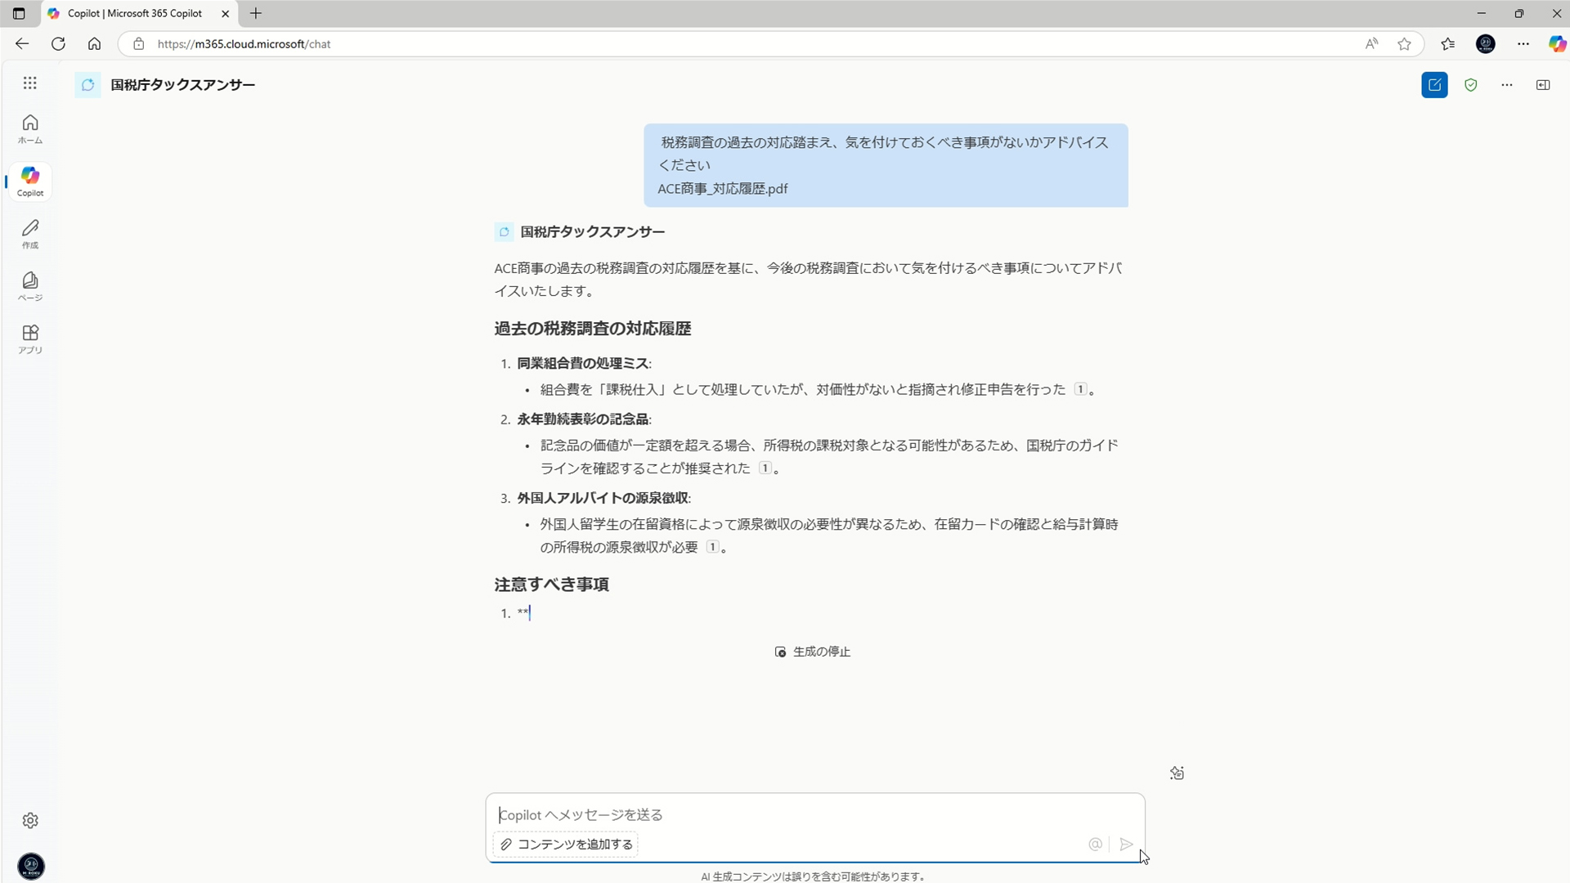Image resolution: width=1570 pixels, height=883 pixels.
Task: Stop generating with 生成の停止
Action: tap(813, 652)
